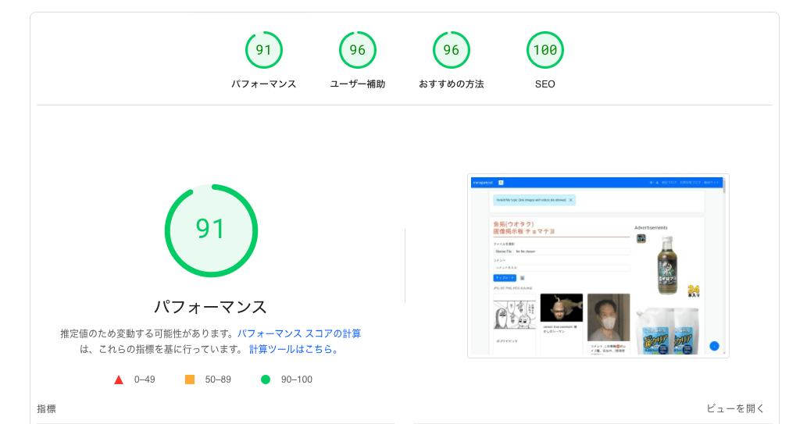789x424 pixels.
Task: Click the masked person photo in preview
Action: point(609,317)
